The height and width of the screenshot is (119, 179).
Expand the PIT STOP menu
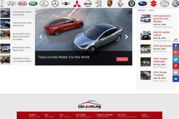pyautogui.click(x=127, y=116)
